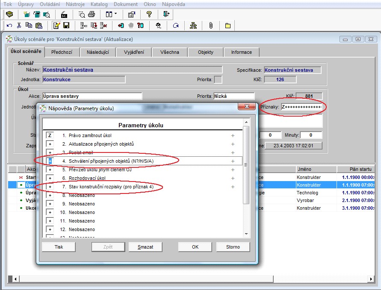381x290 pixels.
Task: Toggle the box for Stav konstrukční rozpisky
Action: click(x=50, y=187)
